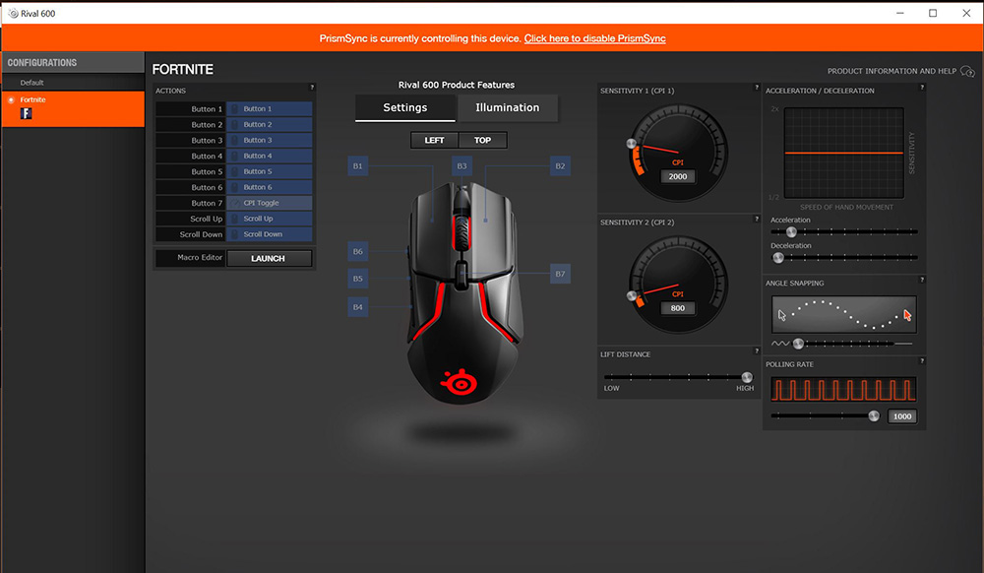
Task: Click the Actions panel help question mark
Action: 311,88
